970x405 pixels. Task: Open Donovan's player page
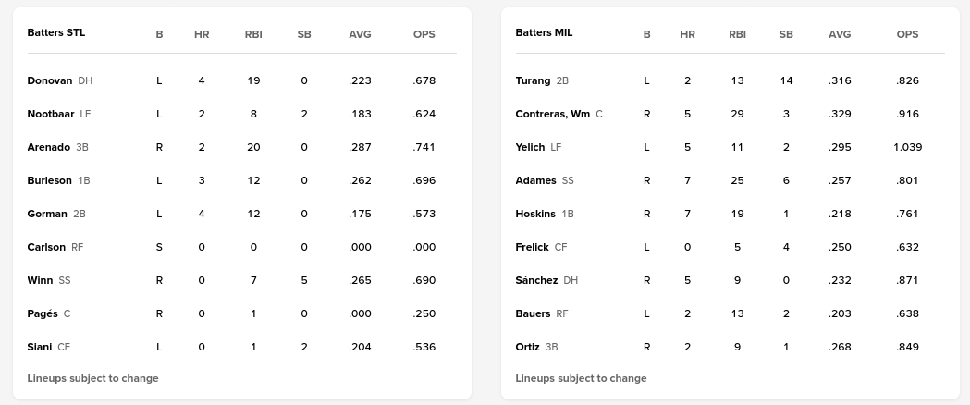pyautogui.click(x=50, y=80)
